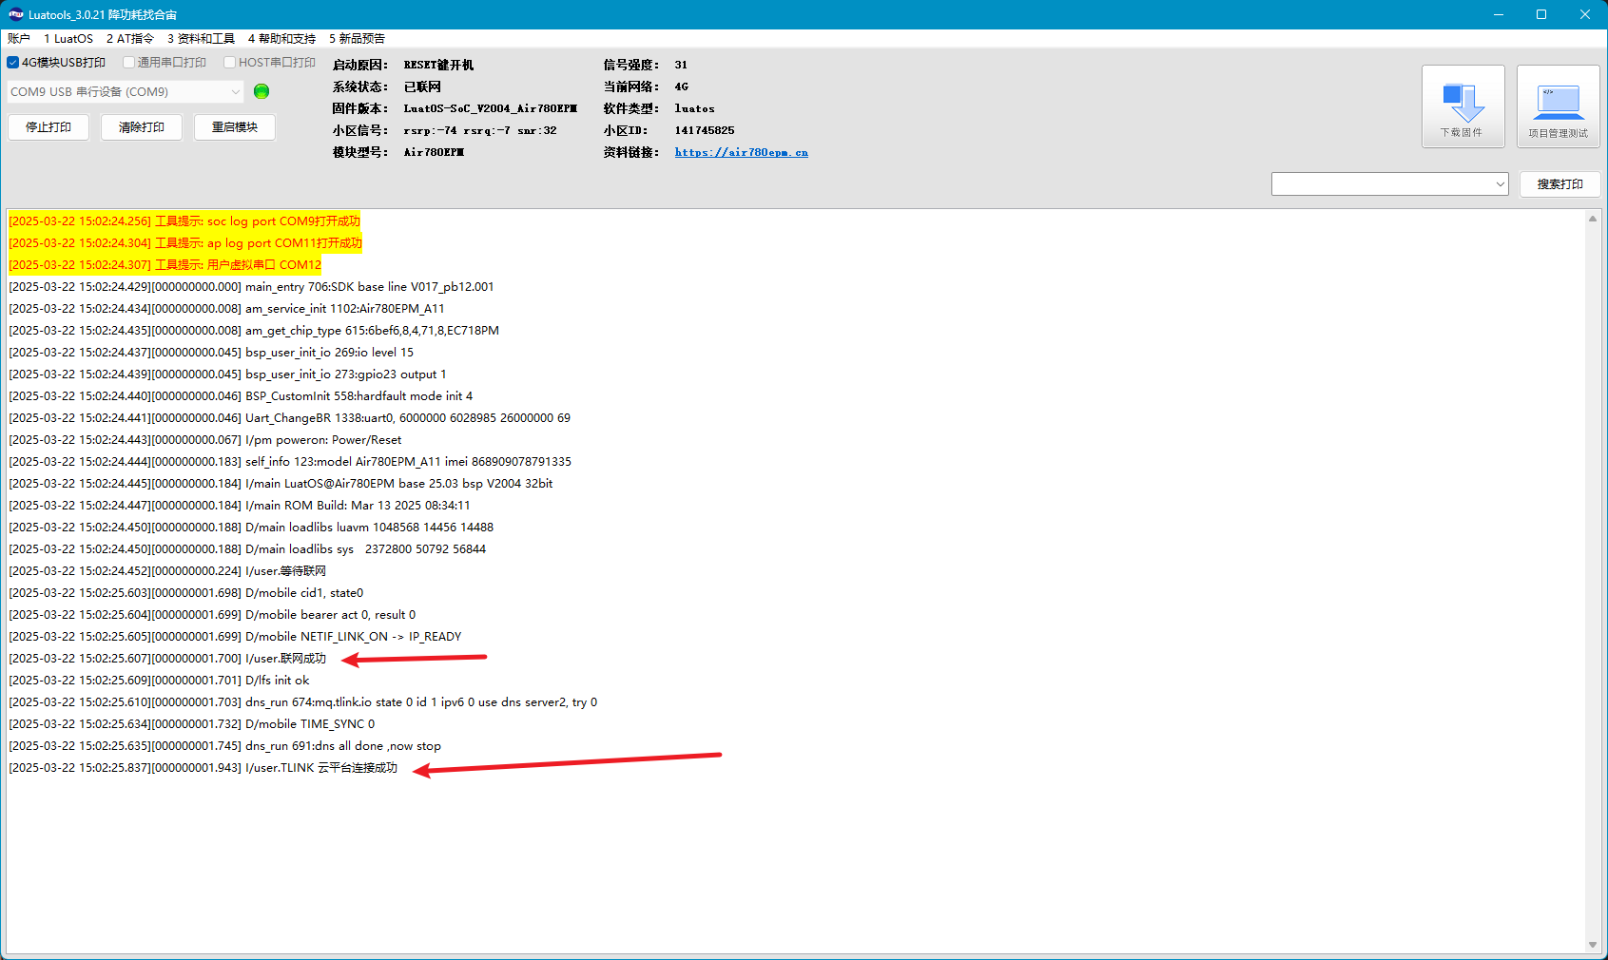The image size is (1608, 960).
Task: Select log line 'D/main loadlibs luavm'
Action: [x=251, y=528]
